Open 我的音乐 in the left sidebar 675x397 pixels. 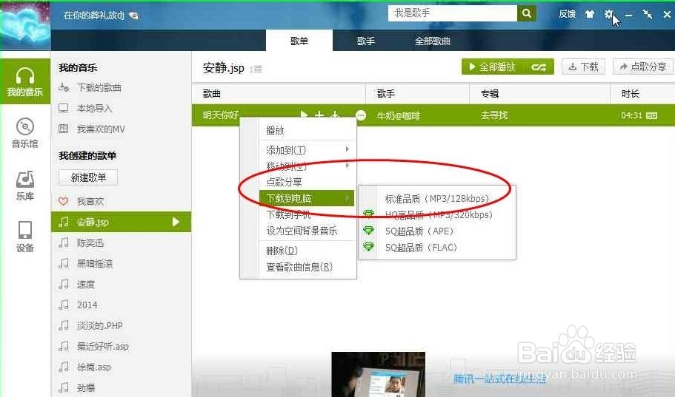point(25,81)
